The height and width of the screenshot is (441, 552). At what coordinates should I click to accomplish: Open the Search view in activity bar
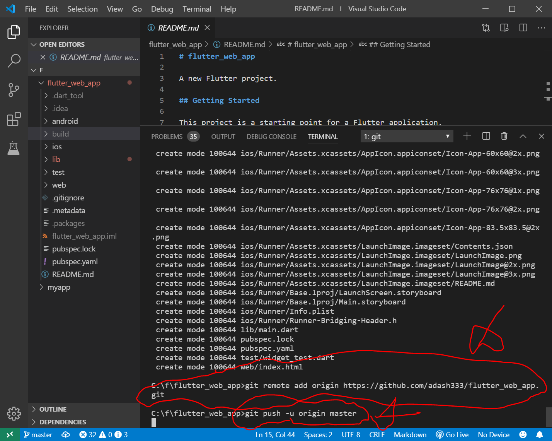pyautogui.click(x=14, y=61)
